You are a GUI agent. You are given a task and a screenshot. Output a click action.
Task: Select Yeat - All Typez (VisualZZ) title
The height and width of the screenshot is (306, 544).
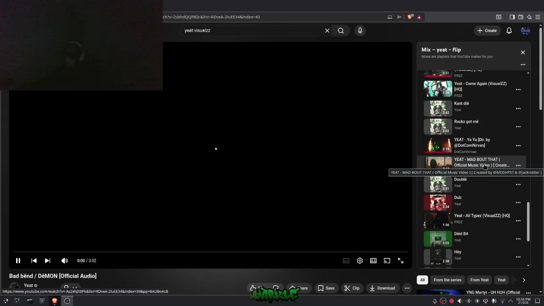pyautogui.click(x=482, y=216)
